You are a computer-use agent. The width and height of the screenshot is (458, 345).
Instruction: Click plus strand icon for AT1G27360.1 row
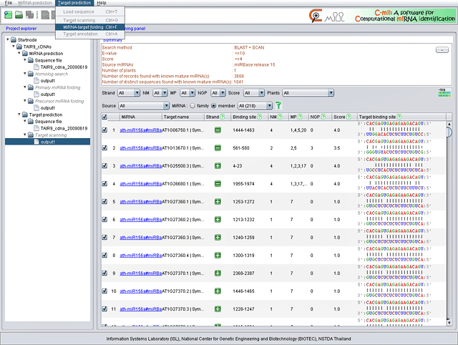(218, 202)
